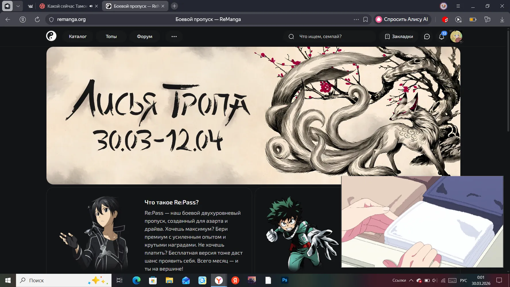Mute the sound on the Тамон tab

(91, 6)
